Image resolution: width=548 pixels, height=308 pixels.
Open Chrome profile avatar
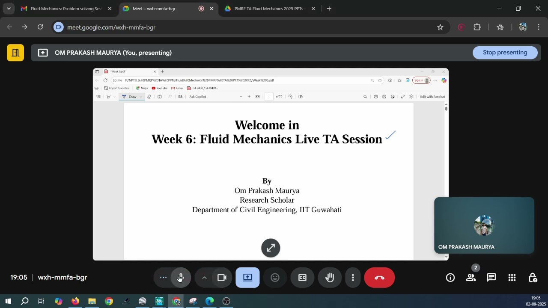tap(523, 27)
